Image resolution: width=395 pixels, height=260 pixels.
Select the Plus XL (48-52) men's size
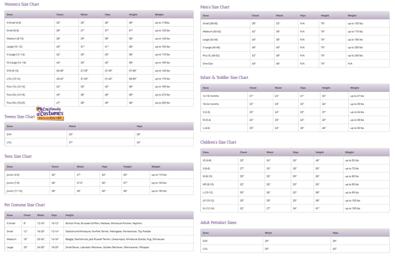[211, 56]
